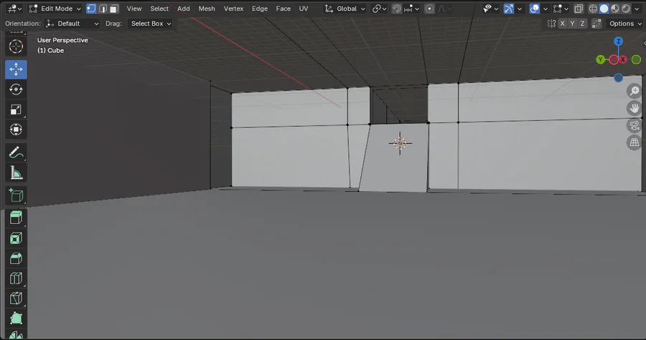The width and height of the screenshot is (646, 340).
Task: Select the 3D Cursor tool
Action: (x=16, y=47)
